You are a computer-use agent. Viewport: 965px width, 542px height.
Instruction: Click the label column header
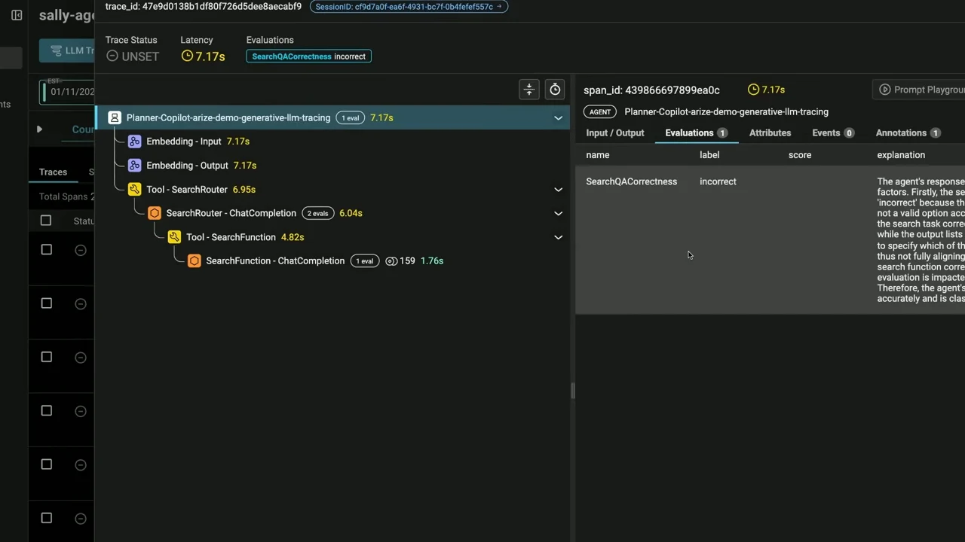point(709,155)
